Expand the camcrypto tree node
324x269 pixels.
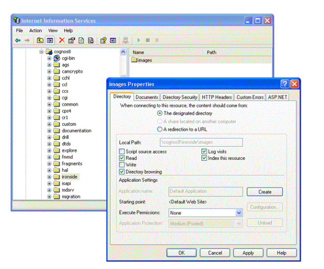tap(49, 71)
